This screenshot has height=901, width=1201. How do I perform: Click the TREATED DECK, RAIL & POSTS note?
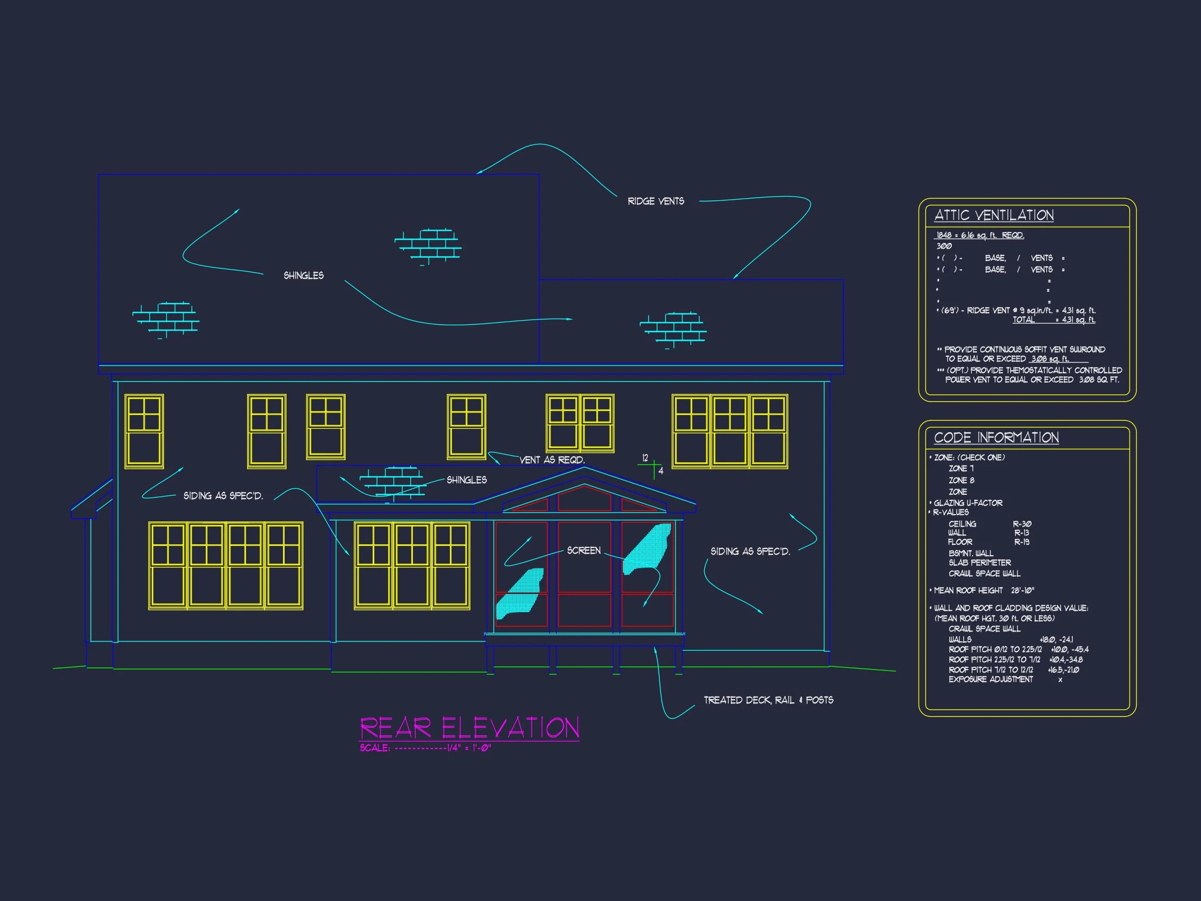pyautogui.click(x=768, y=701)
